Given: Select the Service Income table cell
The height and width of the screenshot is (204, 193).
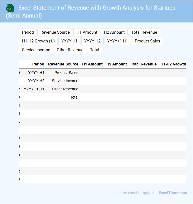Looking at the screenshot, I should (x=65, y=81).
